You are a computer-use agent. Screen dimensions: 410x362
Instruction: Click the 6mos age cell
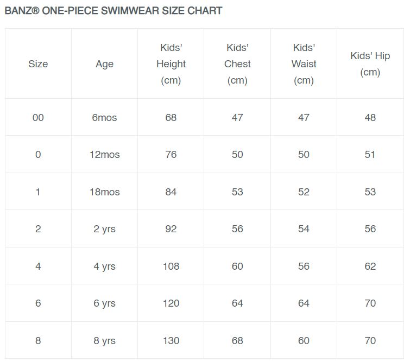[104, 117]
